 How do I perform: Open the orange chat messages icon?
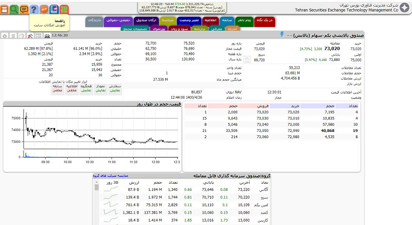pyautogui.click(x=24, y=9)
